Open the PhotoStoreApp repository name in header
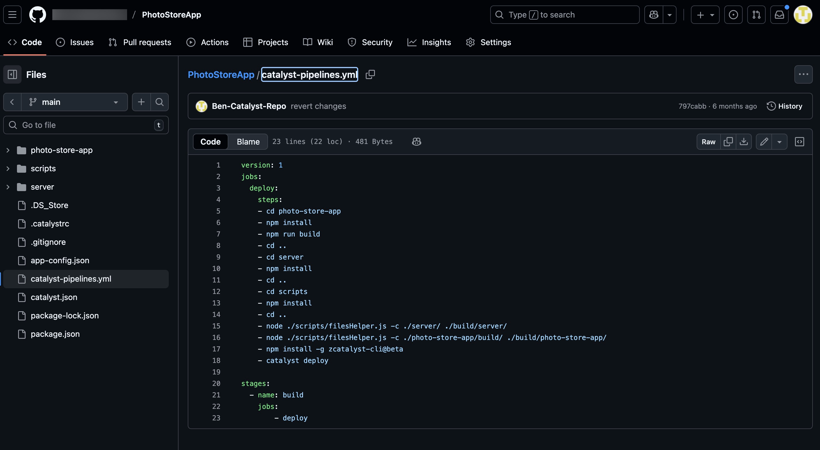The width and height of the screenshot is (820, 450). pyautogui.click(x=171, y=15)
